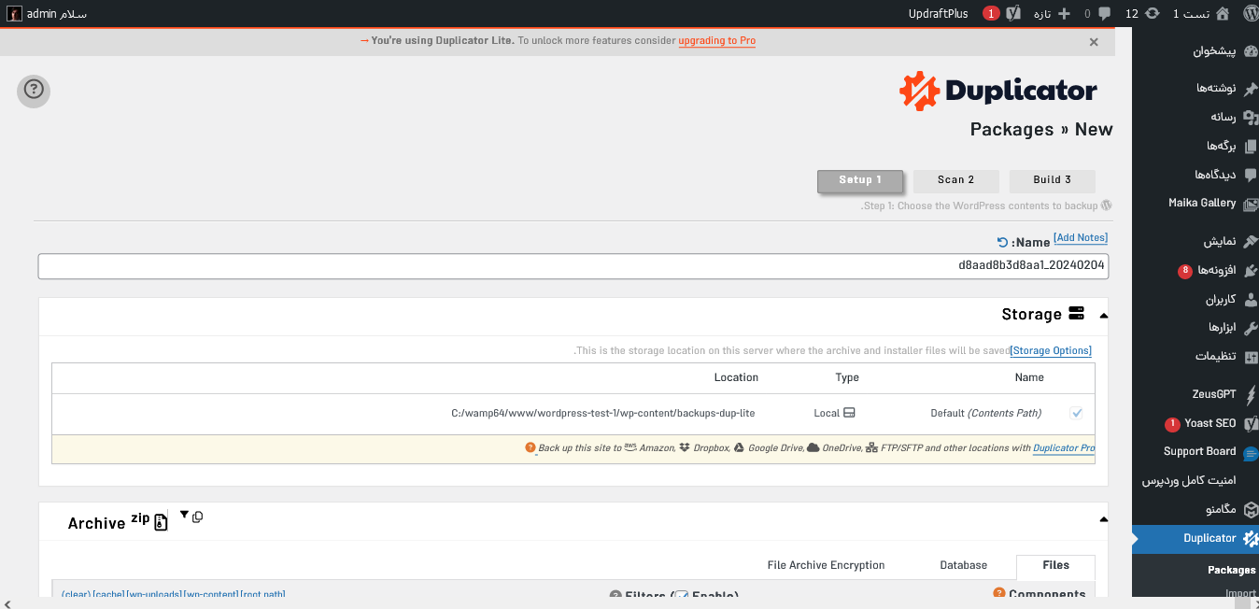Image resolution: width=1259 pixels, height=609 pixels.
Task: Open Yoast SEO icon in admin bar
Action: (1012, 13)
